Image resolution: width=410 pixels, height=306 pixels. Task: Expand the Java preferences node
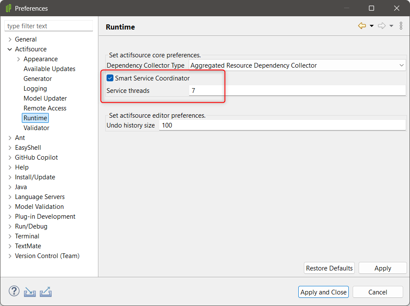10,187
